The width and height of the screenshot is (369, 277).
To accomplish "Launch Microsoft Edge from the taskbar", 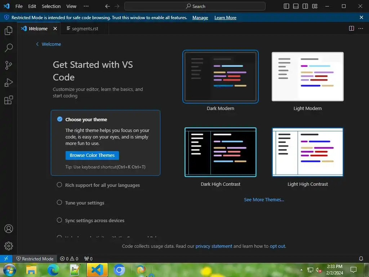I will coord(53,270).
